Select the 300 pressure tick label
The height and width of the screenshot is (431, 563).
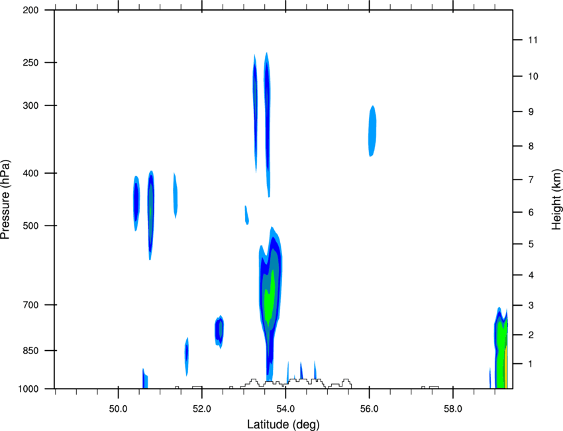click(x=31, y=105)
